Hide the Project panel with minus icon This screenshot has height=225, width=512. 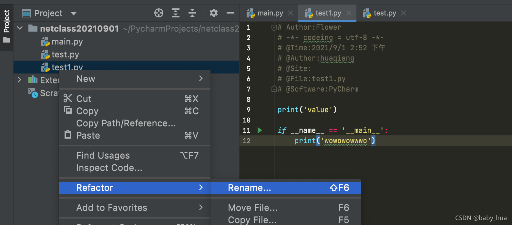point(230,13)
